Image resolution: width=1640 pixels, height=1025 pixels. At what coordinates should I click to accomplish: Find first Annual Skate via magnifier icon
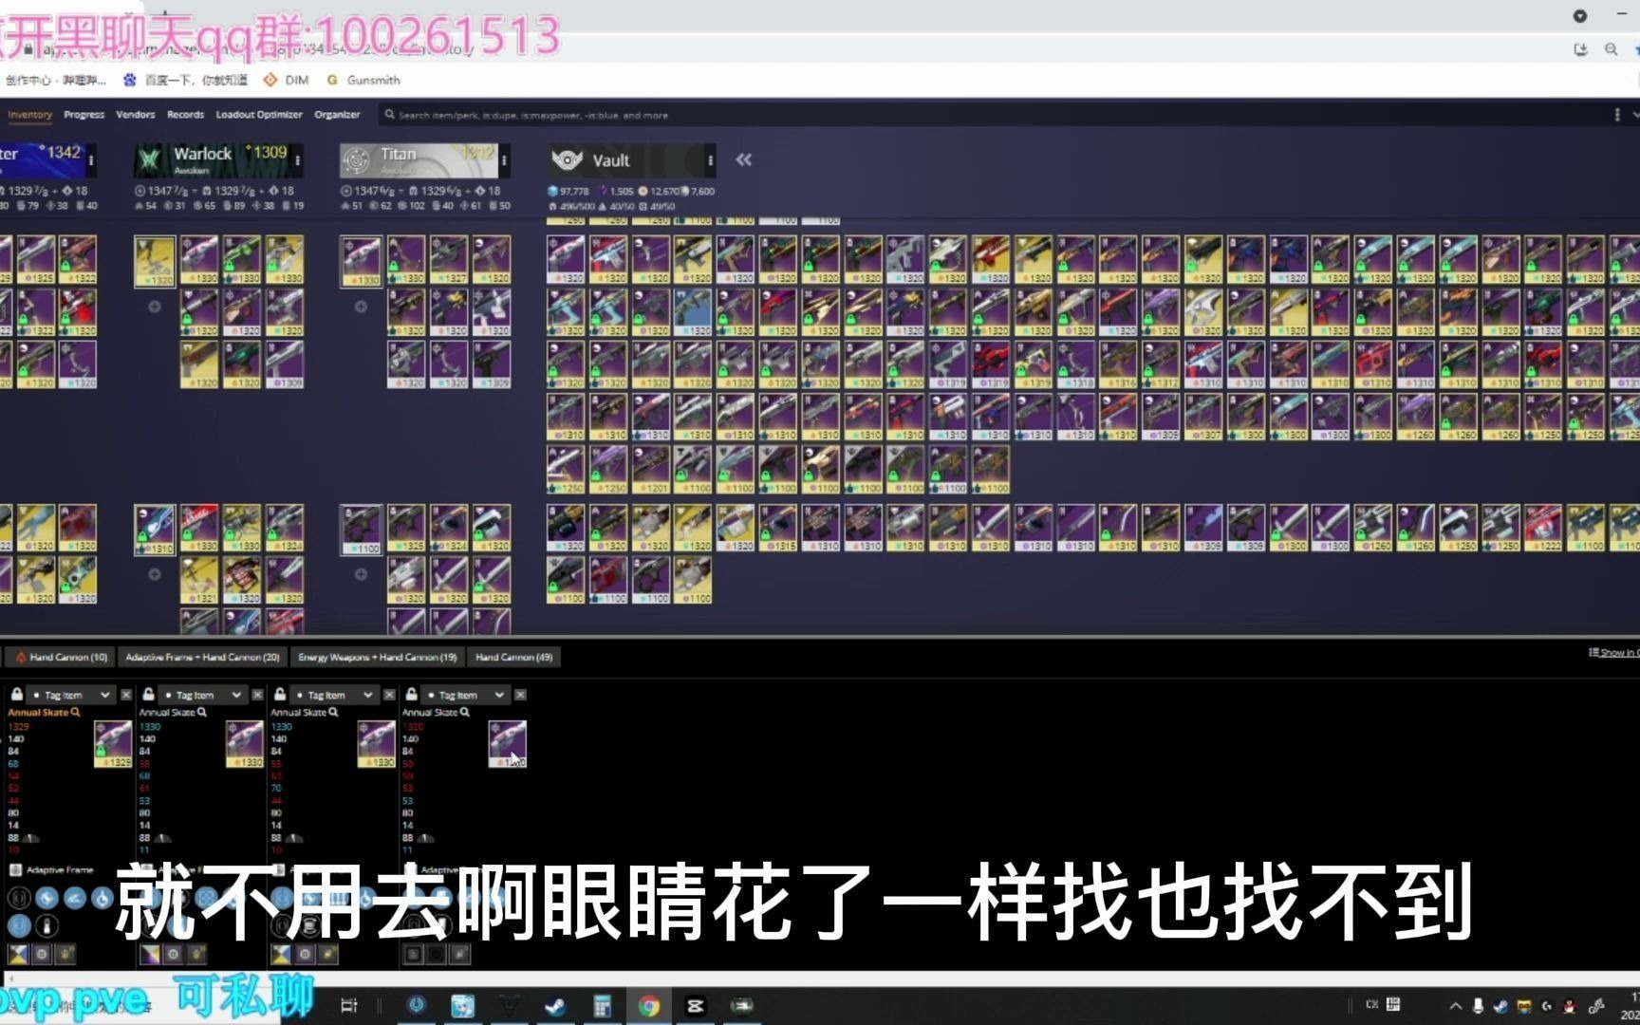tap(75, 712)
